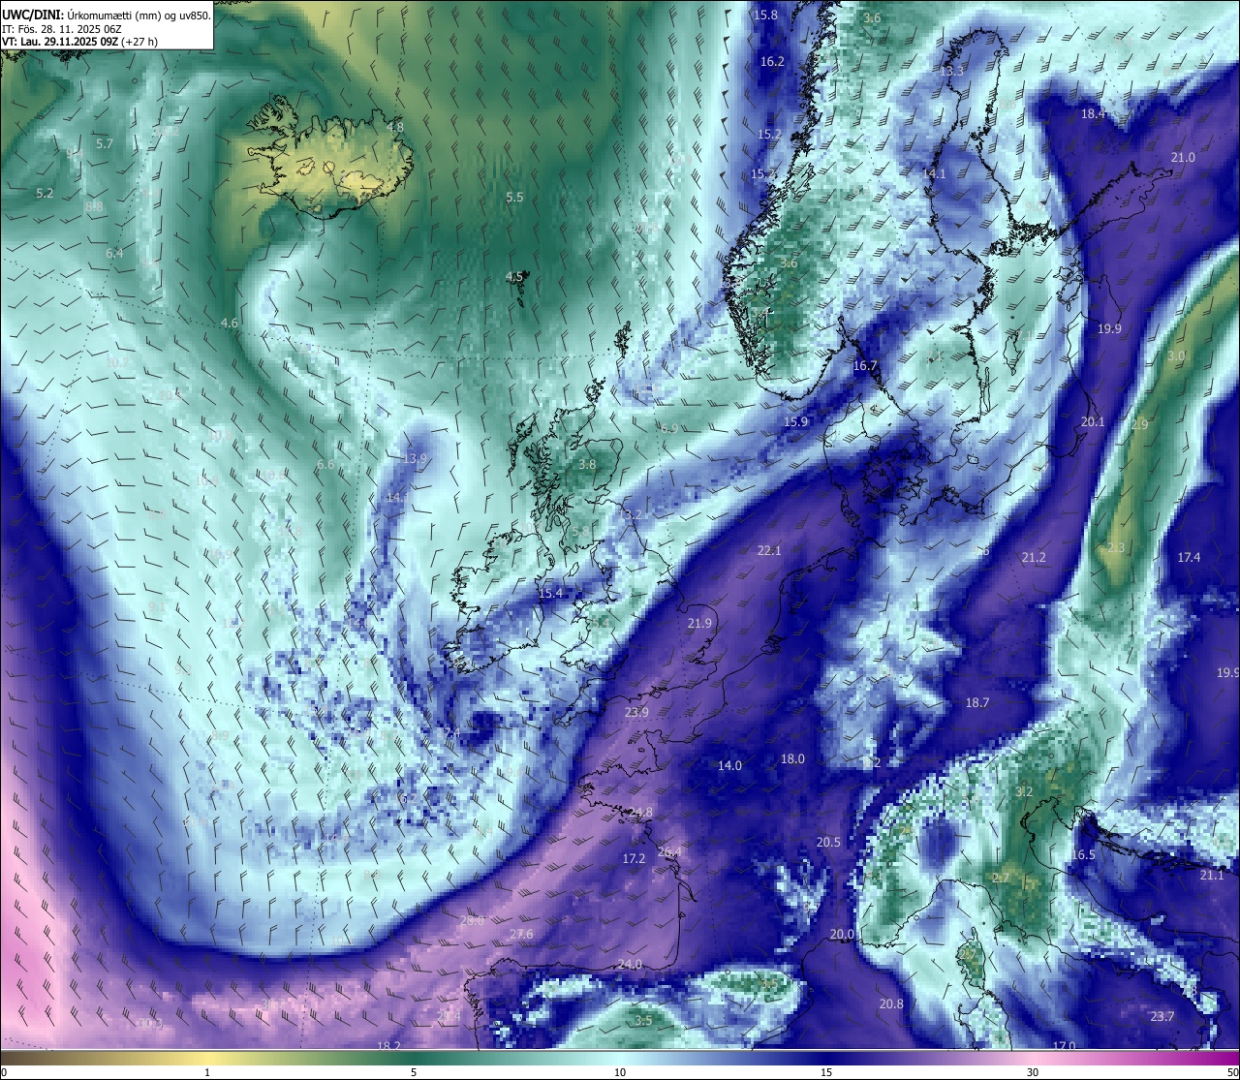Image resolution: width=1240 pixels, height=1080 pixels.
Task: Click the 21.9 value label
Action: coord(699,623)
